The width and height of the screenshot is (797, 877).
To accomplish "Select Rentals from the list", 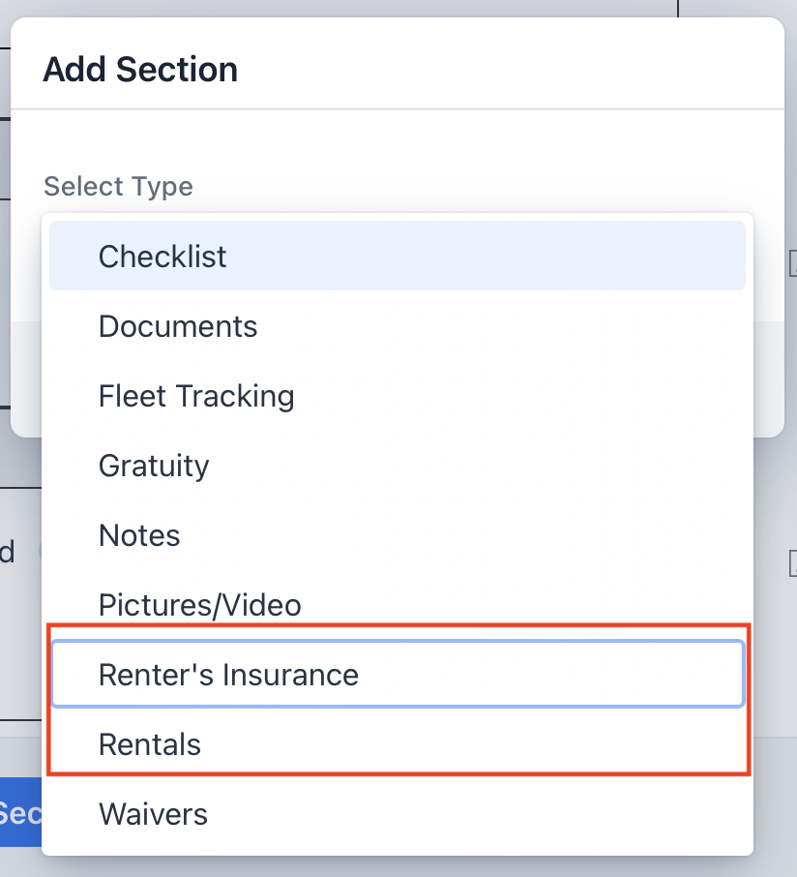I will (398, 743).
